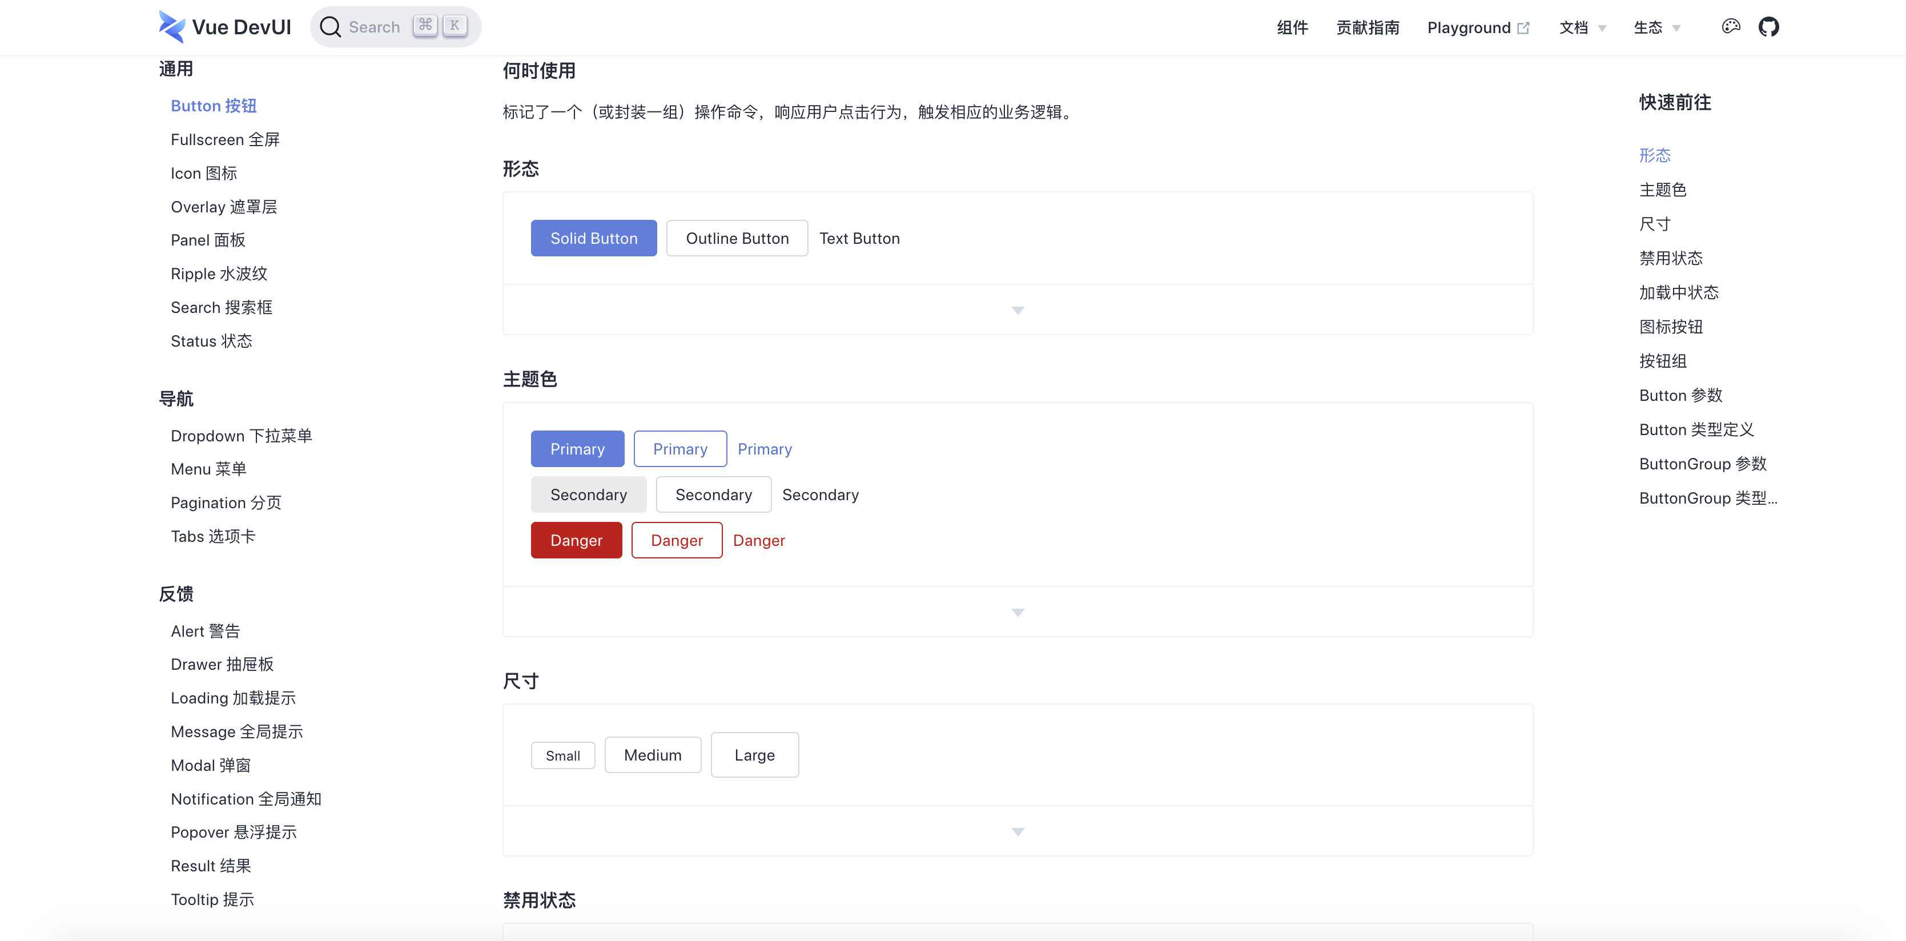Open the GitHub repository icon
The width and height of the screenshot is (1906, 941).
pos(1768,27)
